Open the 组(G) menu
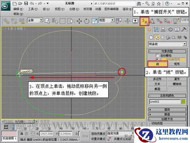The image size is (190, 143). click(x=46, y=9)
